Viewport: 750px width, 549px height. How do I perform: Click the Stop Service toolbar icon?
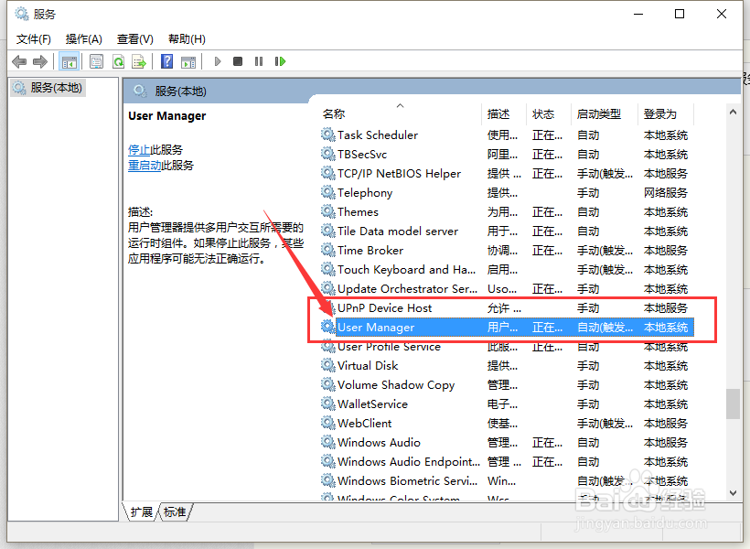tap(237, 60)
